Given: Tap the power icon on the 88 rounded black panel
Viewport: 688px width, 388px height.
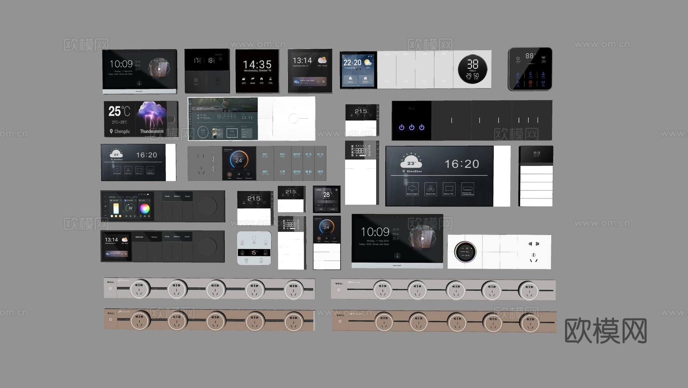Looking at the screenshot, I should click(x=518, y=59).
